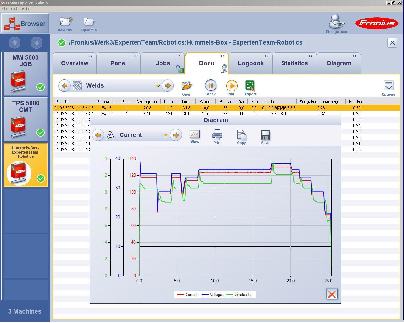The width and height of the screenshot is (404, 323).
Task: Open the Options menu
Action: pyautogui.click(x=388, y=88)
